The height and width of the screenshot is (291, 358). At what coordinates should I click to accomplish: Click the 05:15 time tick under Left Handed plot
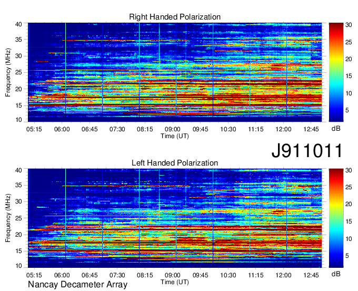point(34,275)
